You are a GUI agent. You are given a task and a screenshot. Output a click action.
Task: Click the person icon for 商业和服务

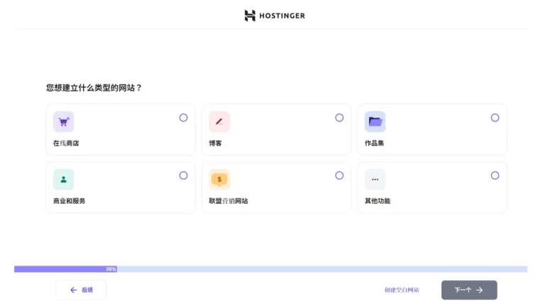point(63,179)
